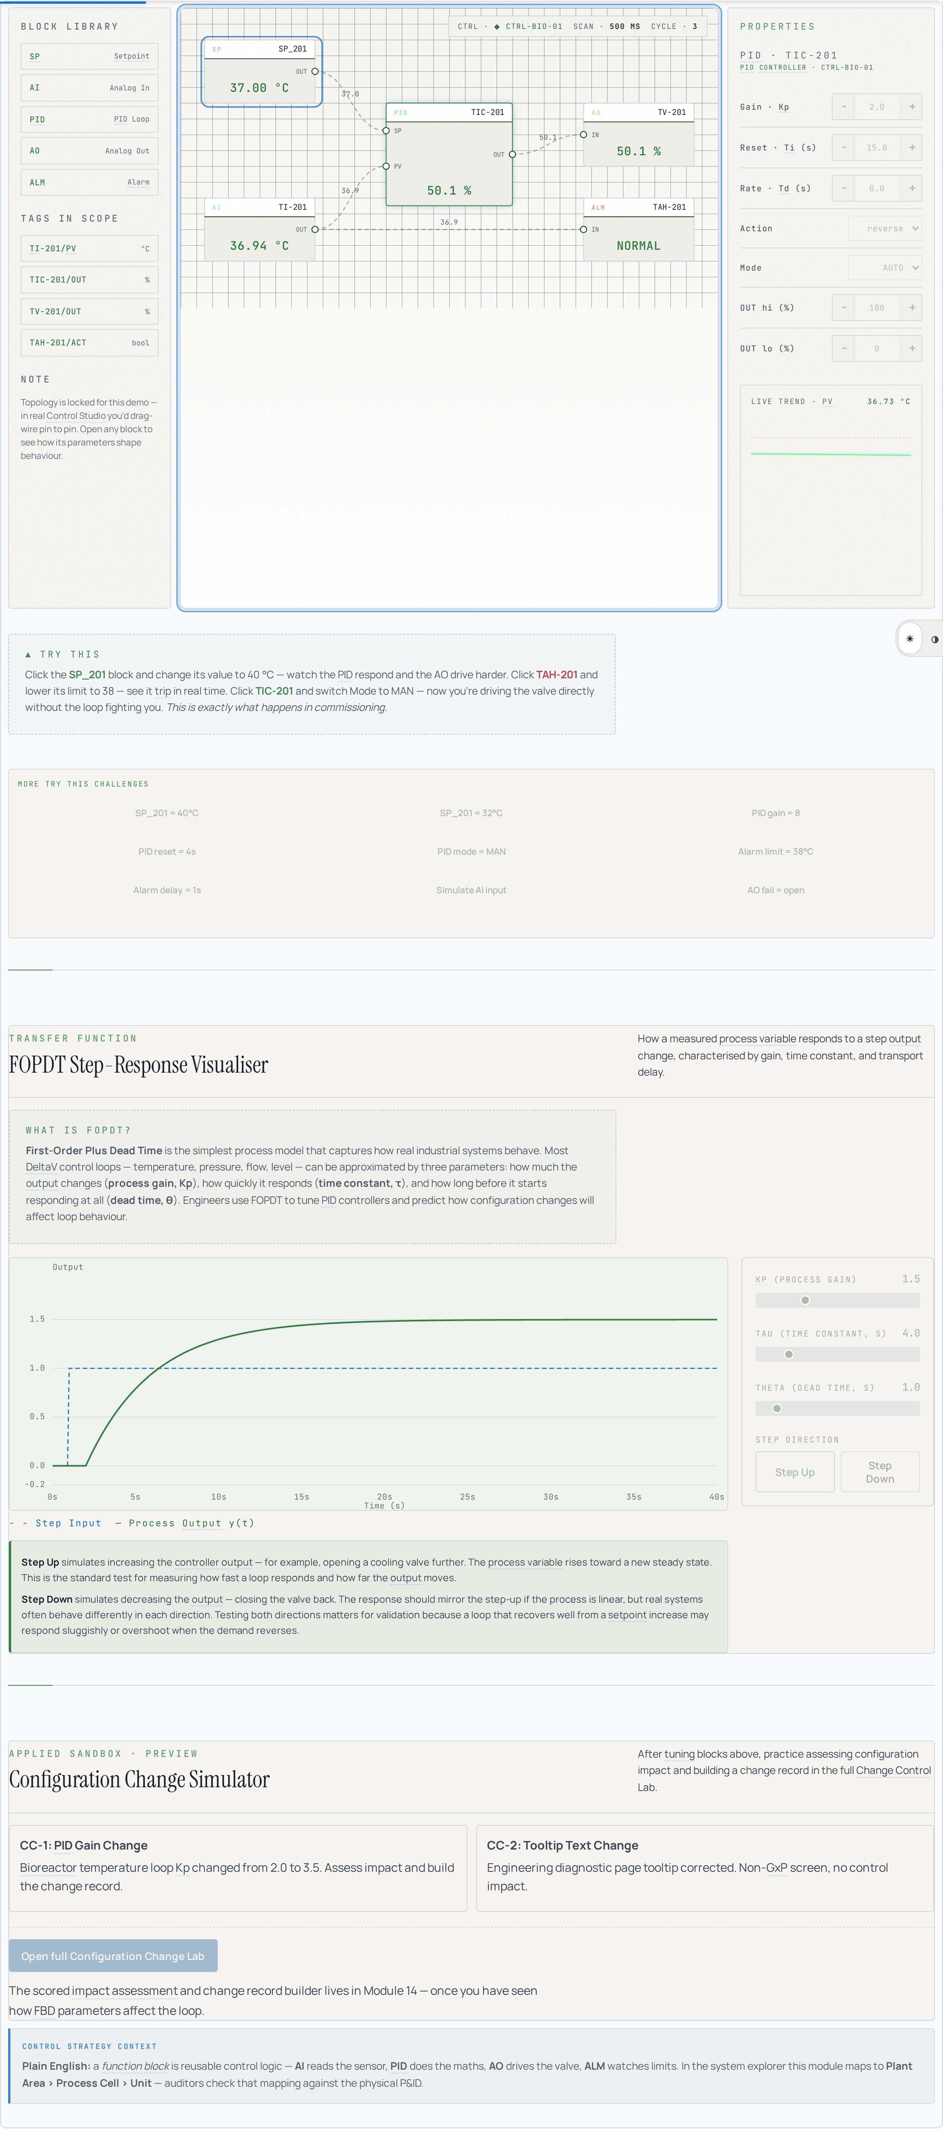Click the OUT hi value field
Image resolution: width=943 pixels, height=2129 pixels.
click(x=877, y=307)
